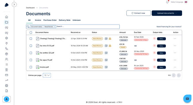Go to Dashboard breadcrumb
193x105 pixels.
click(x=30, y=7)
